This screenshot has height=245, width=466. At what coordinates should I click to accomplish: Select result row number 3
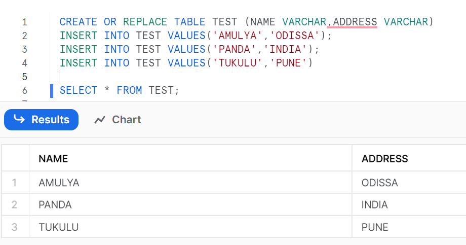[14, 227]
